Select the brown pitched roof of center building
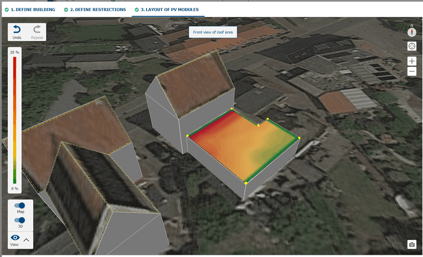The width and height of the screenshot is (423, 257). (x=196, y=84)
